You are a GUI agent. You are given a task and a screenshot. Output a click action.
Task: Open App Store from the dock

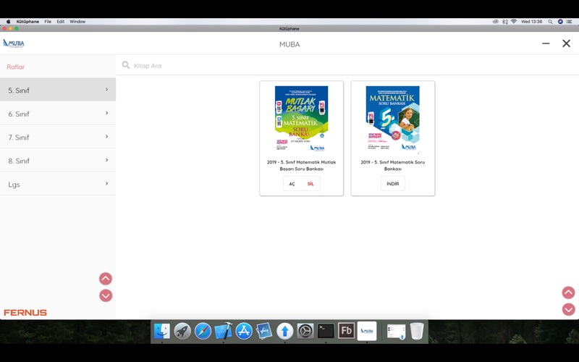(x=244, y=331)
